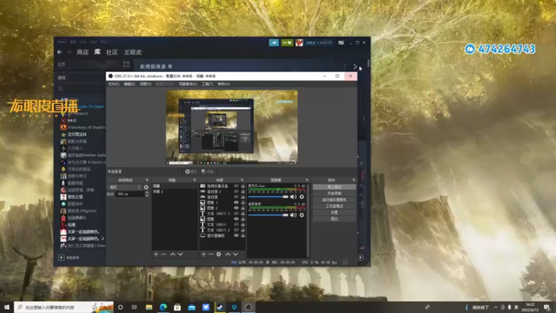Open What's New settings gear in Steam

[170, 66]
